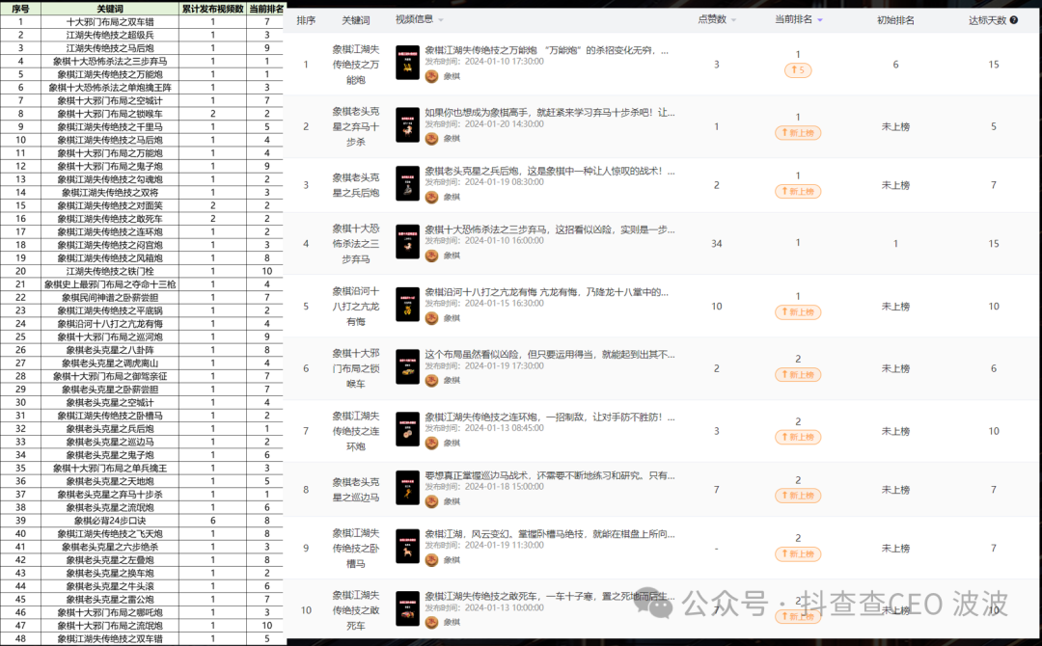The width and height of the screenshot is (1042, 646).
Task: Sort by the 点赞数 column arrow
Action: (x=733, y=20)
